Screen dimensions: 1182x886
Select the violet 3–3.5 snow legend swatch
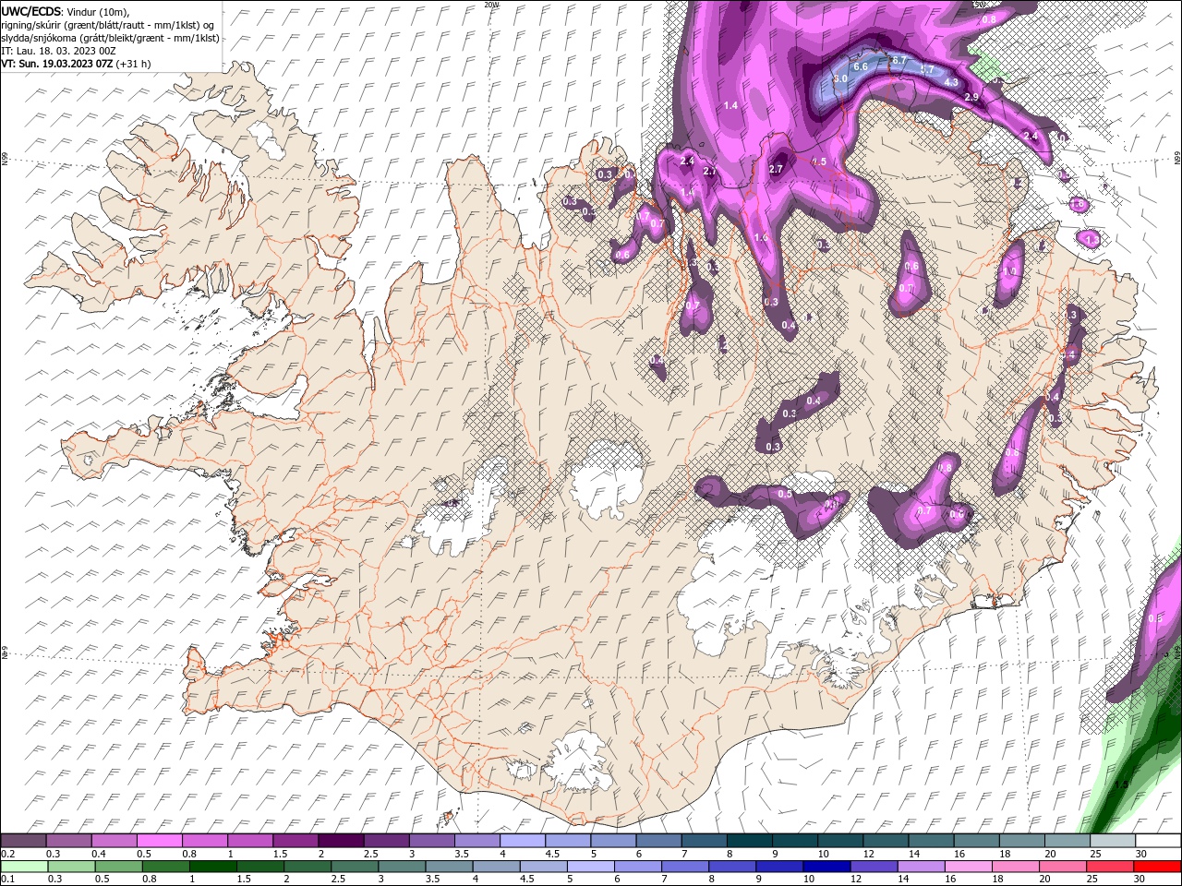431,841
